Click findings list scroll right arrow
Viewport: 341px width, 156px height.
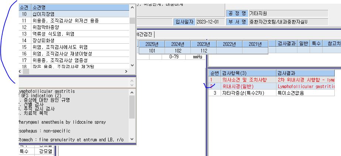point(126,71)
